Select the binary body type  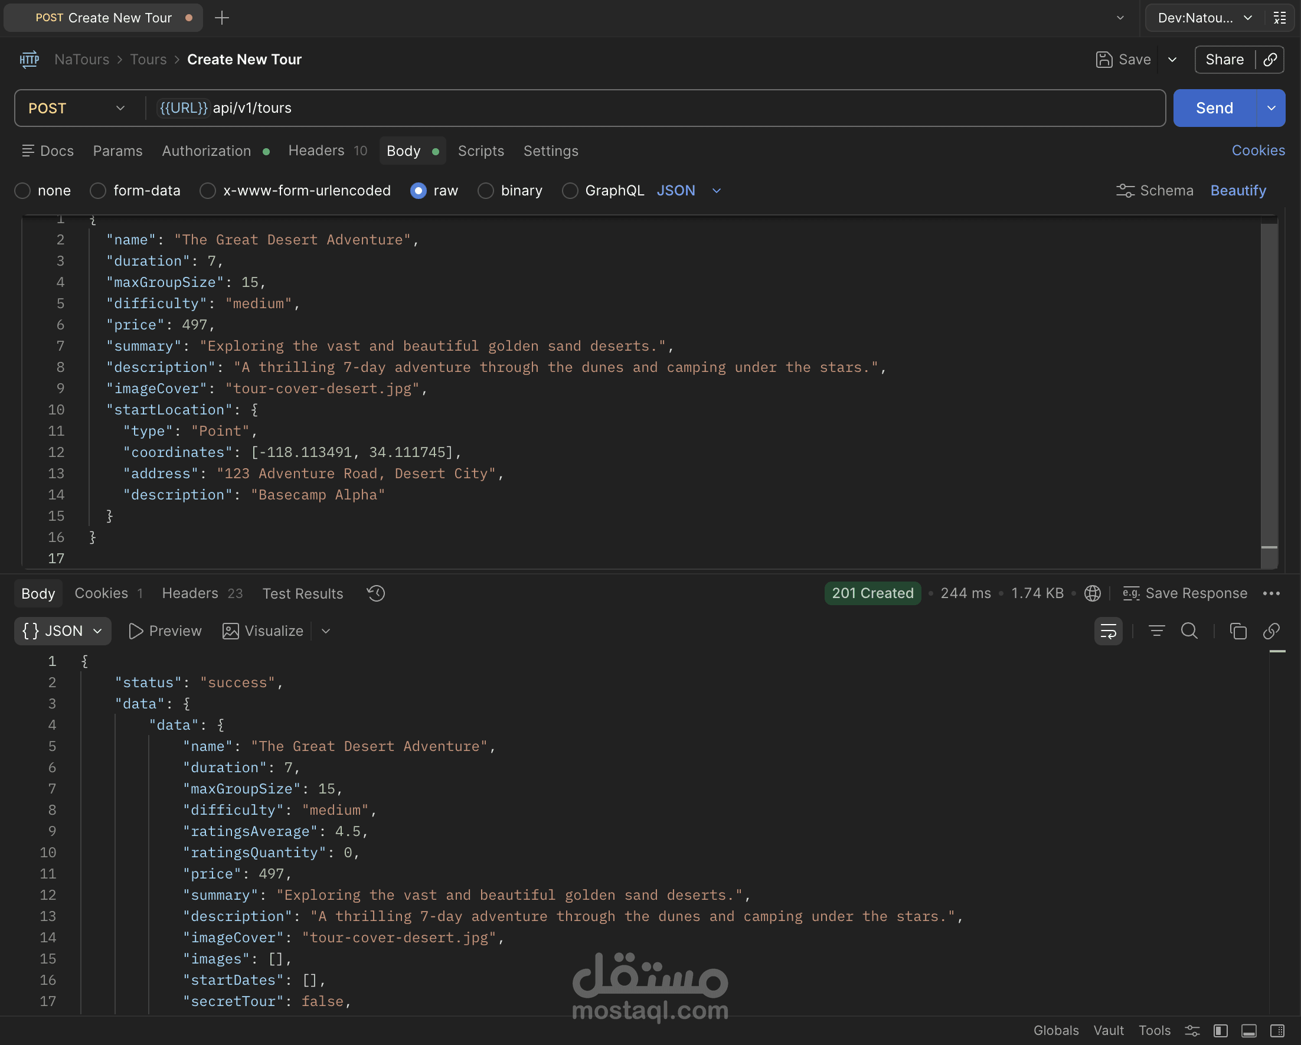pos(486,191)
